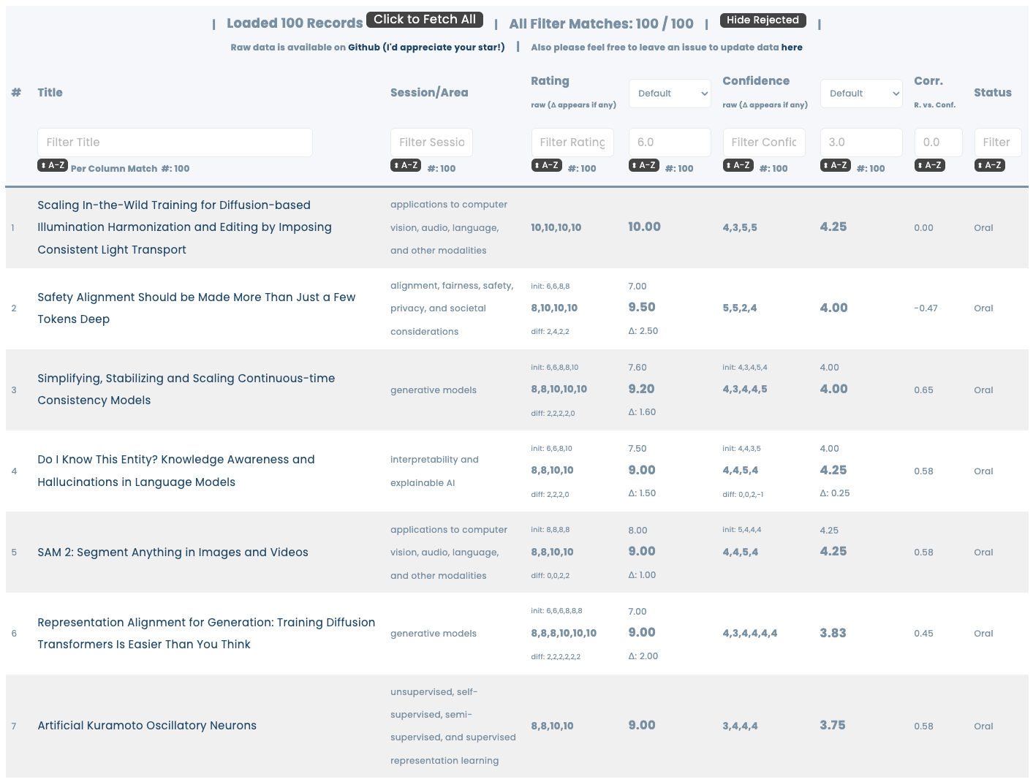The height and width of the screenshot is (782, 1033).
Task: Click the minimum confidence 3.0 field
Action: (861, 143)
